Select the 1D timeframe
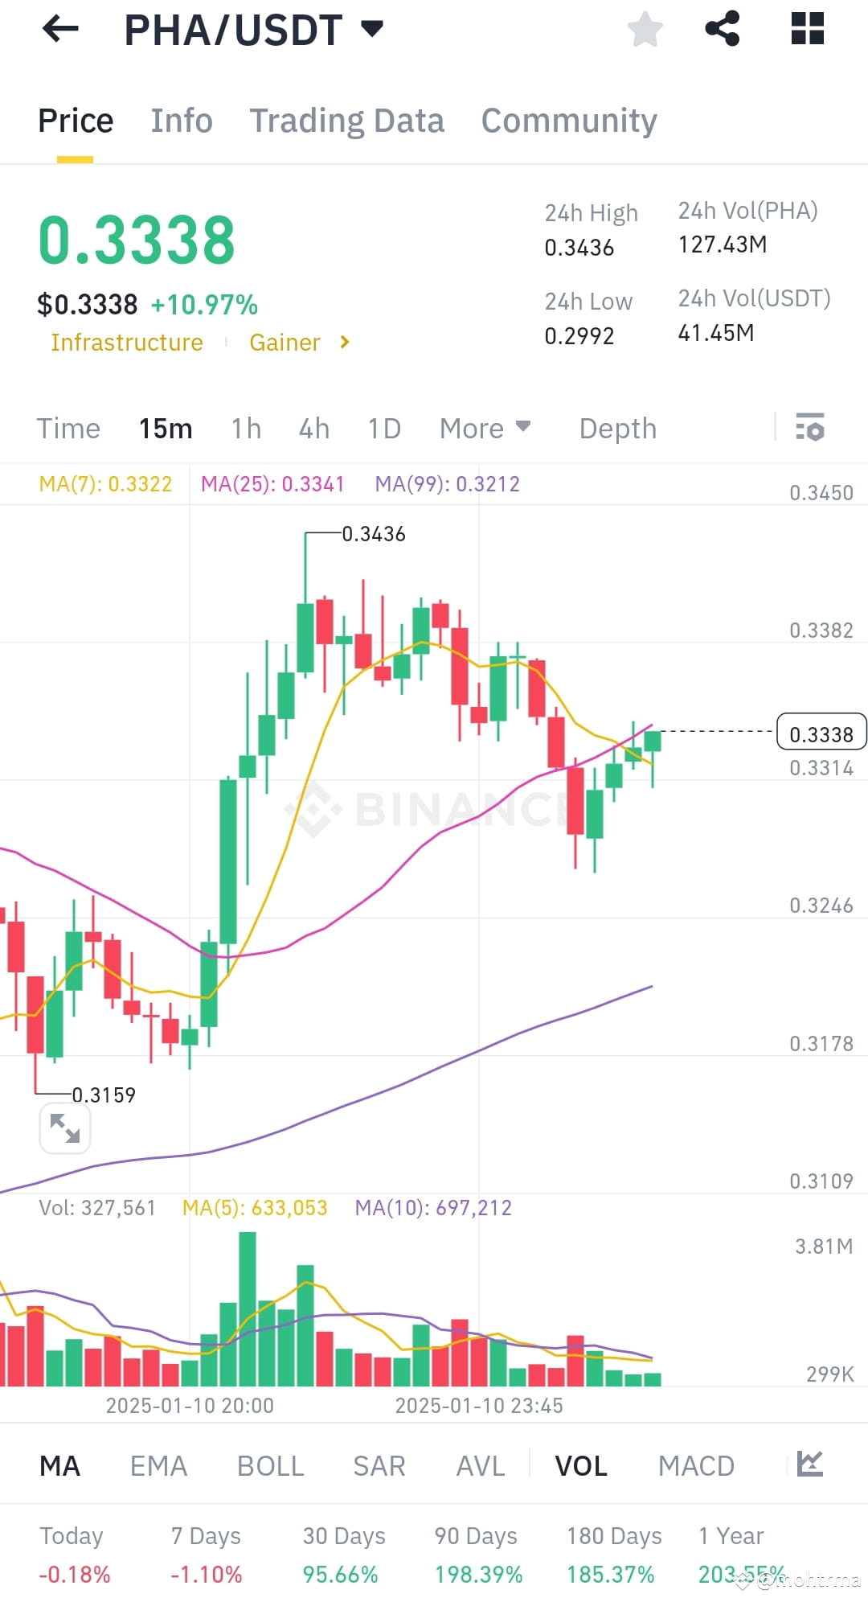This screenshot has height=1598, width=868. tap(383, 428)
